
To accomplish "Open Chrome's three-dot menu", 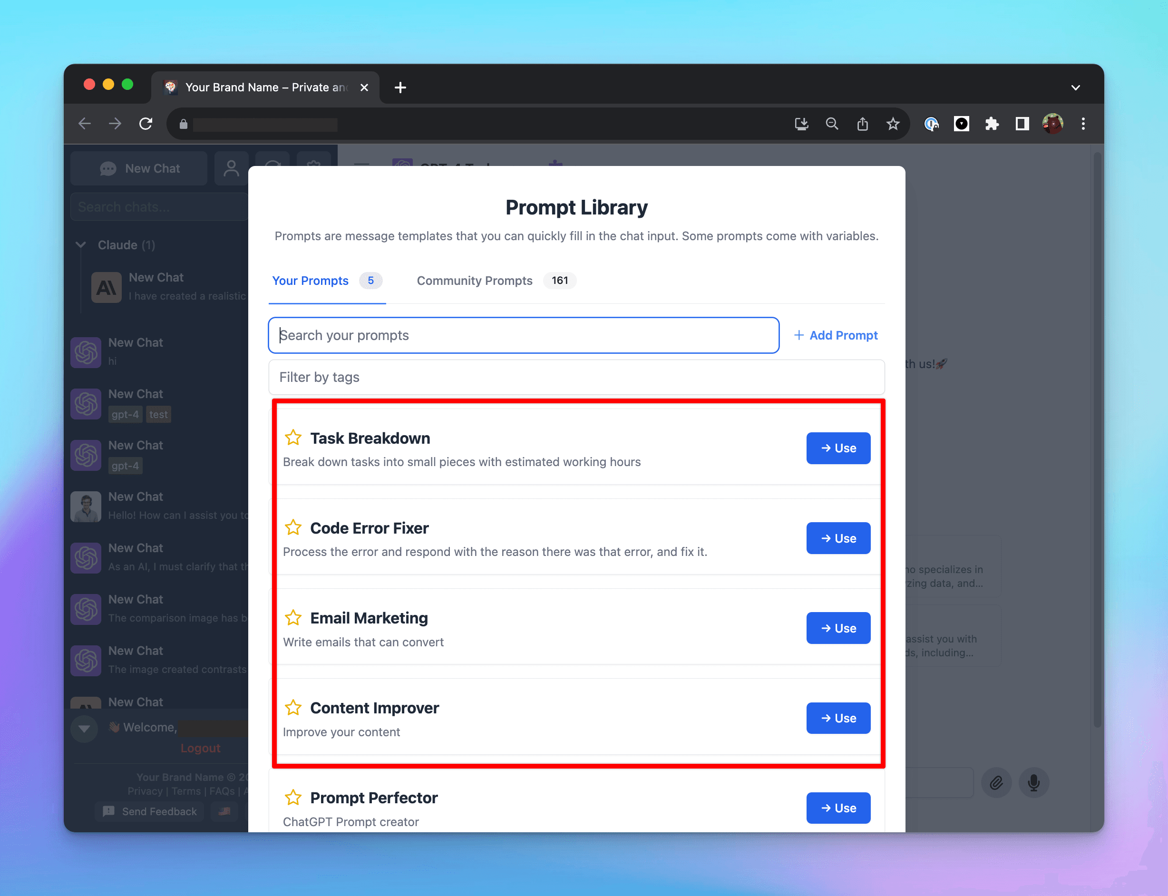I will [x=1083, y=123].
